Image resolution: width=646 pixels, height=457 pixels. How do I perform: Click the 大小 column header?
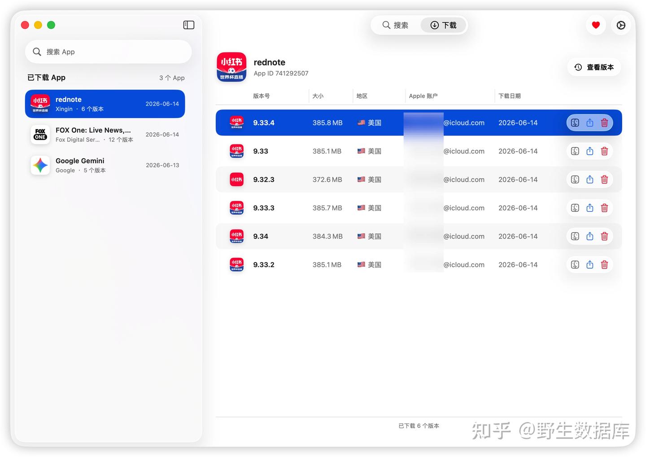[x=318, y=96]
